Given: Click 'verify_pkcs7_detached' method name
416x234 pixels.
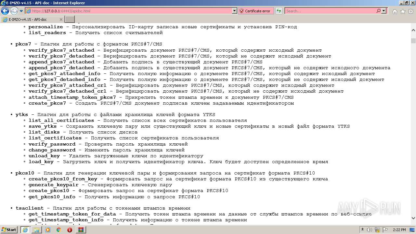Looking at the screenshot, I should pos(61,56).
